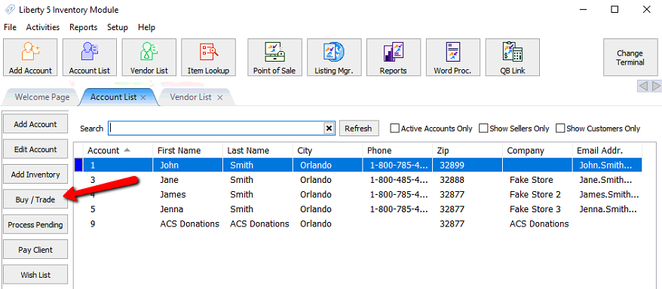The width and height of the screenshot is (662, 289).
Task: Click the 32899 zip cell
Action: (467, 165)
